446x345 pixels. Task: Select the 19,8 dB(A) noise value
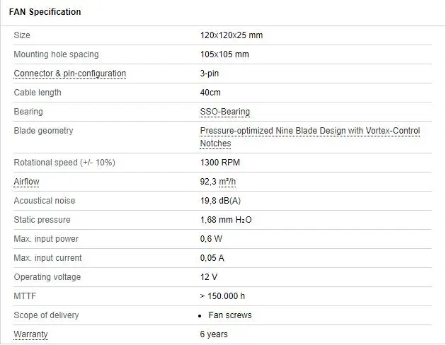(220, 201)
